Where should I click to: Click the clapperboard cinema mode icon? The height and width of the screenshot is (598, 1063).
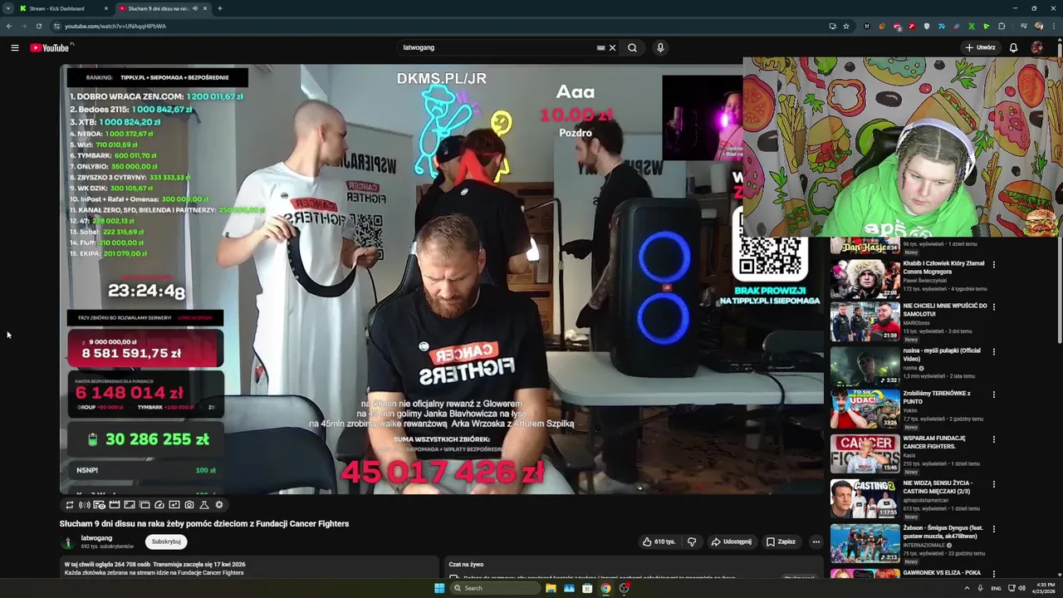point(115,505)
